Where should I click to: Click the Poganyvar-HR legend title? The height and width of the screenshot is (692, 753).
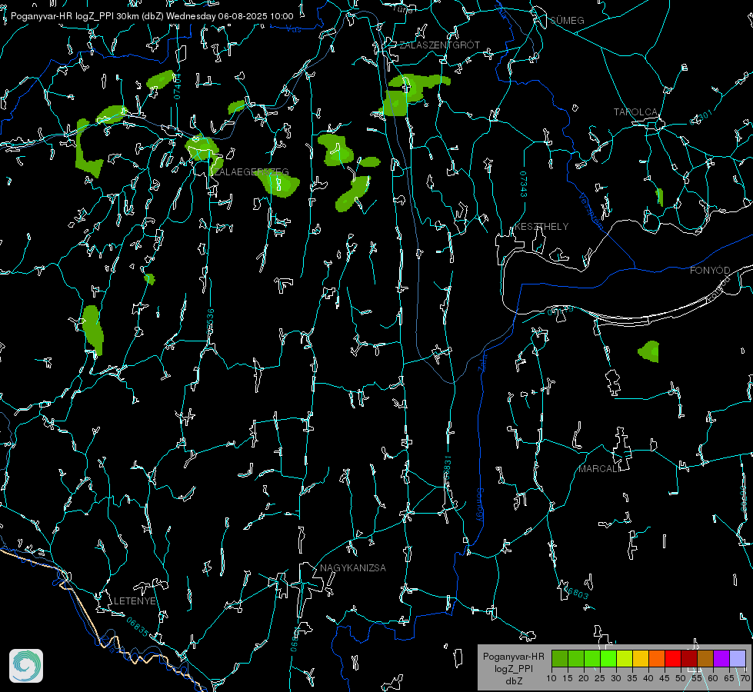pyautogui.click(x=513, y=657)
